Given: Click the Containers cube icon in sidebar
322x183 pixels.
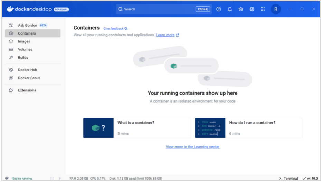Looking at the screenshot, I should [x=11, y=33].
